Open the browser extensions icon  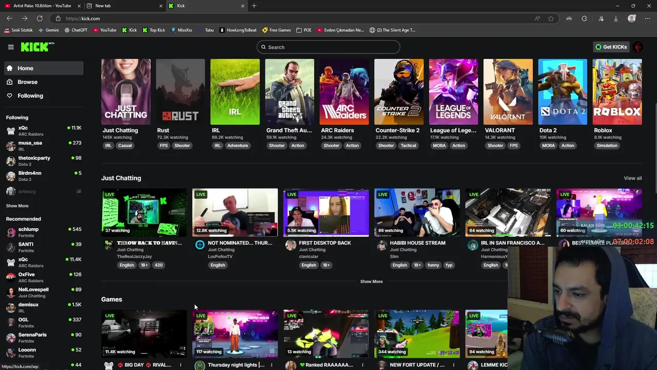tap(584, 18)
